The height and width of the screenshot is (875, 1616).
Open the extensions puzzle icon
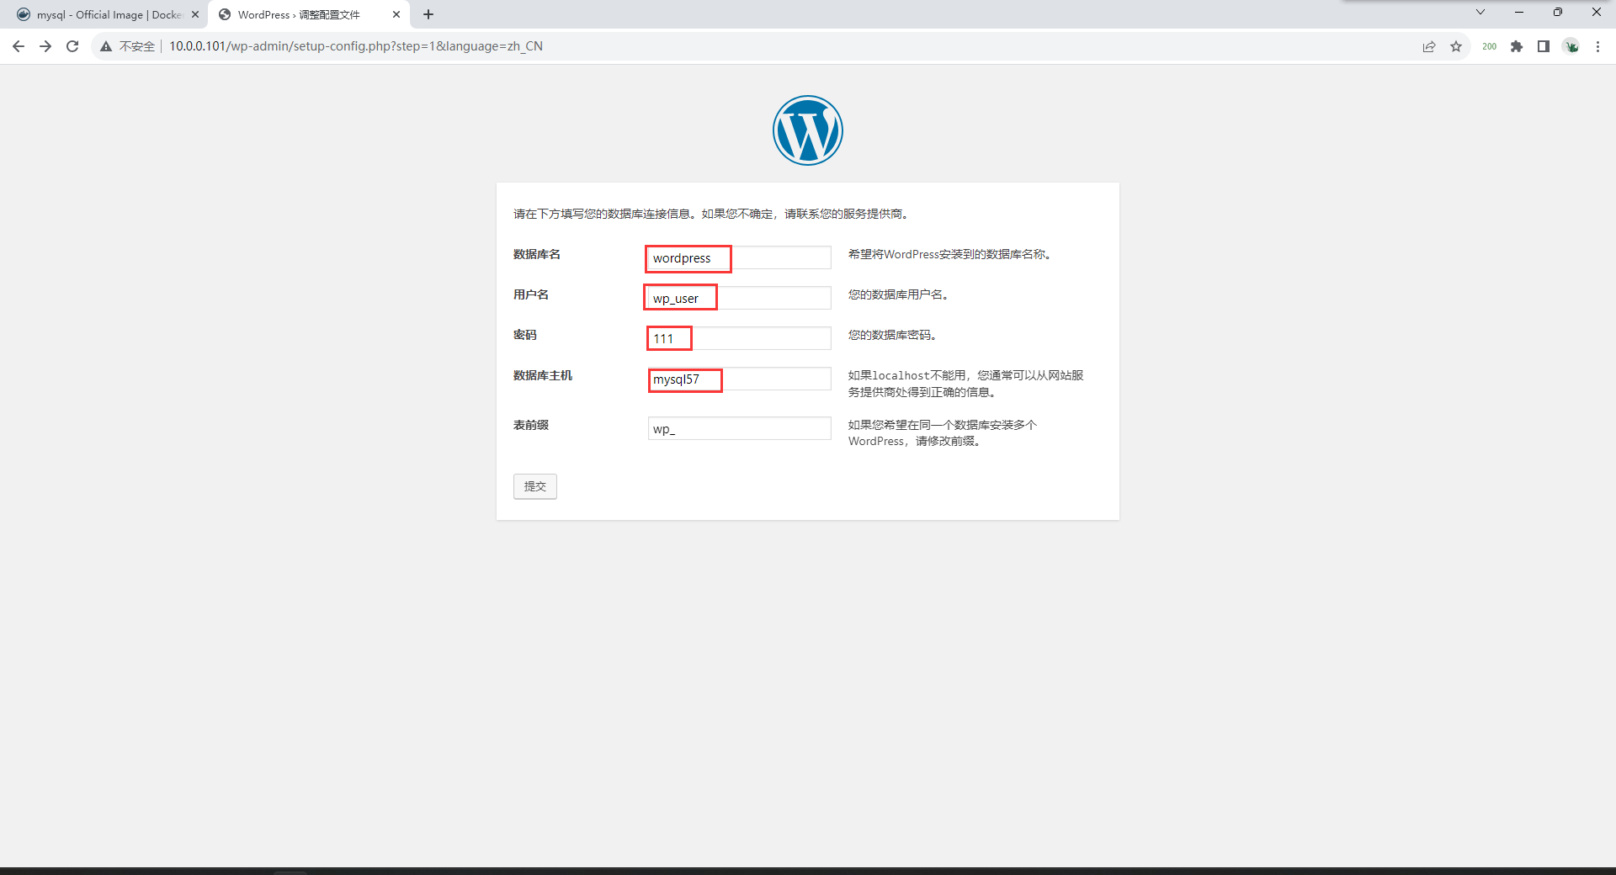click(1517, 46)
